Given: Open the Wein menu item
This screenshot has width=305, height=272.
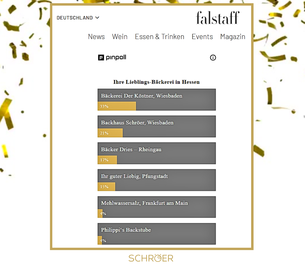Looking at the screenshot, I should click(120, 37).
